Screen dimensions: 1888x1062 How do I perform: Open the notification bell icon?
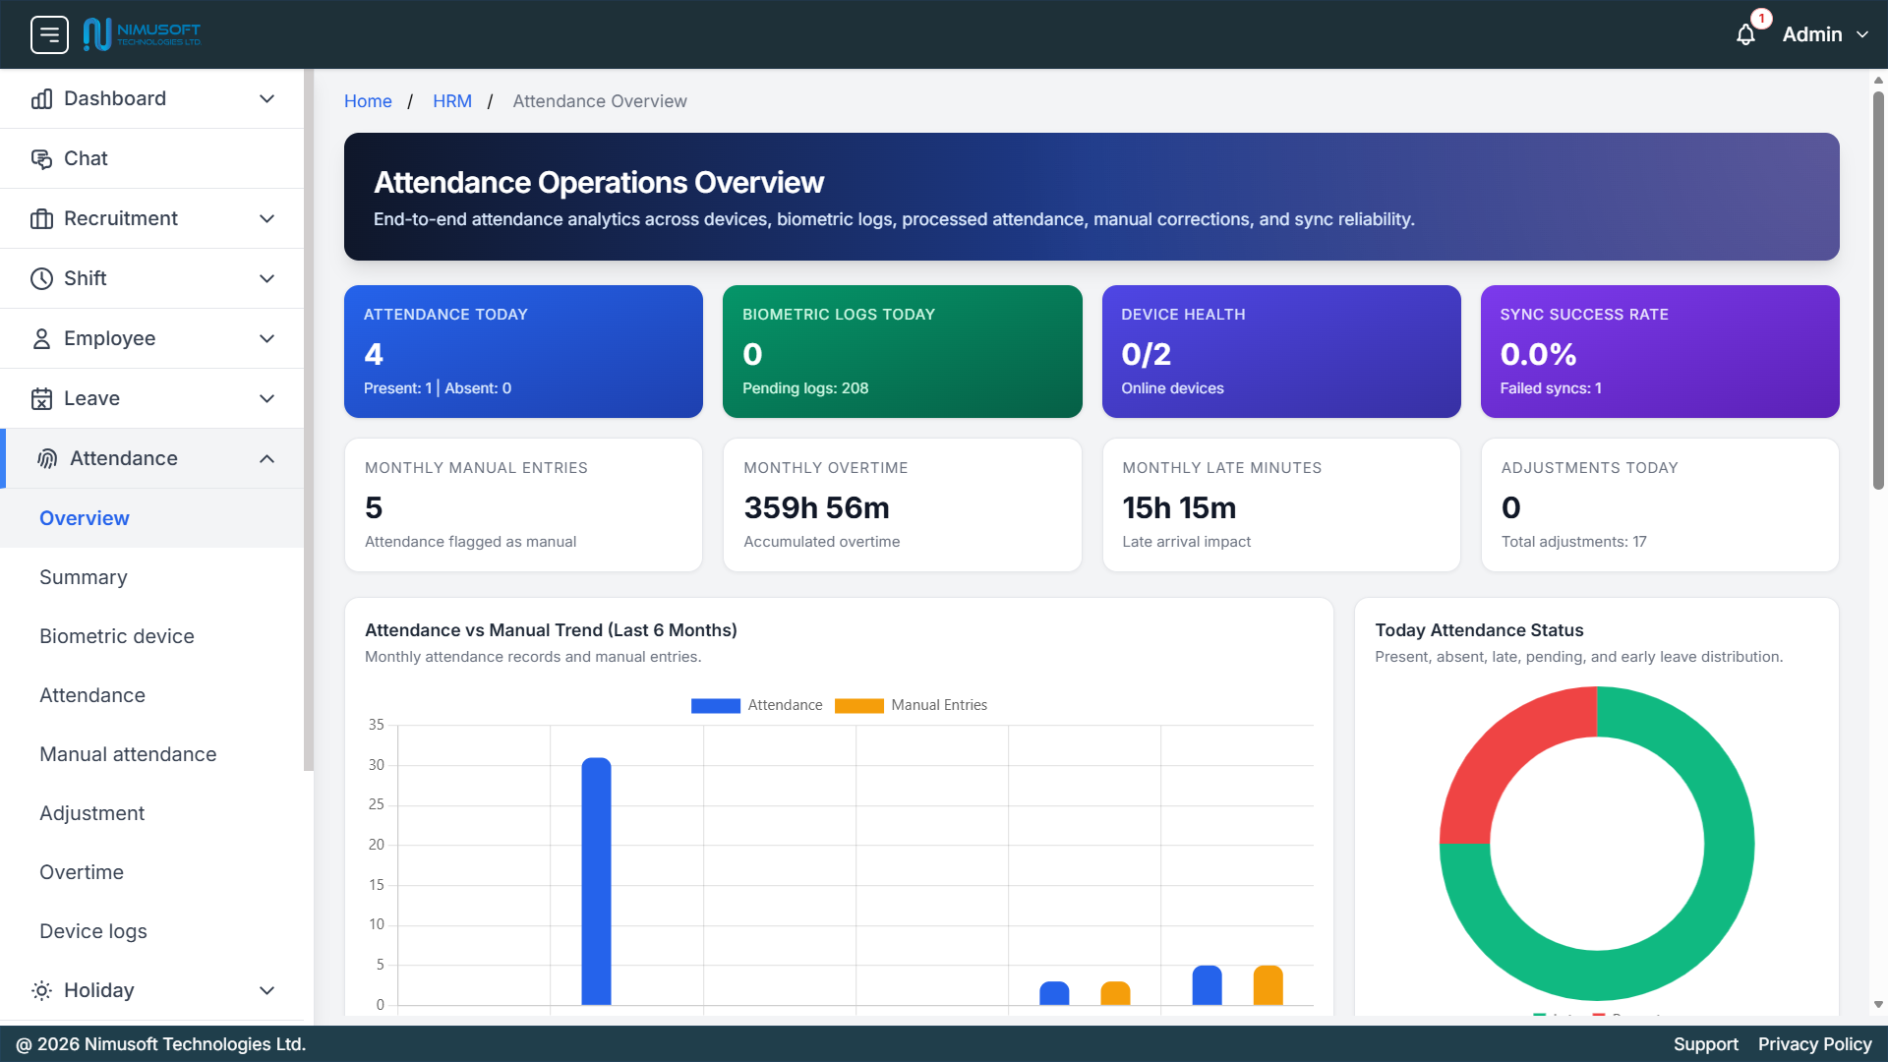tap(1746, 34)
